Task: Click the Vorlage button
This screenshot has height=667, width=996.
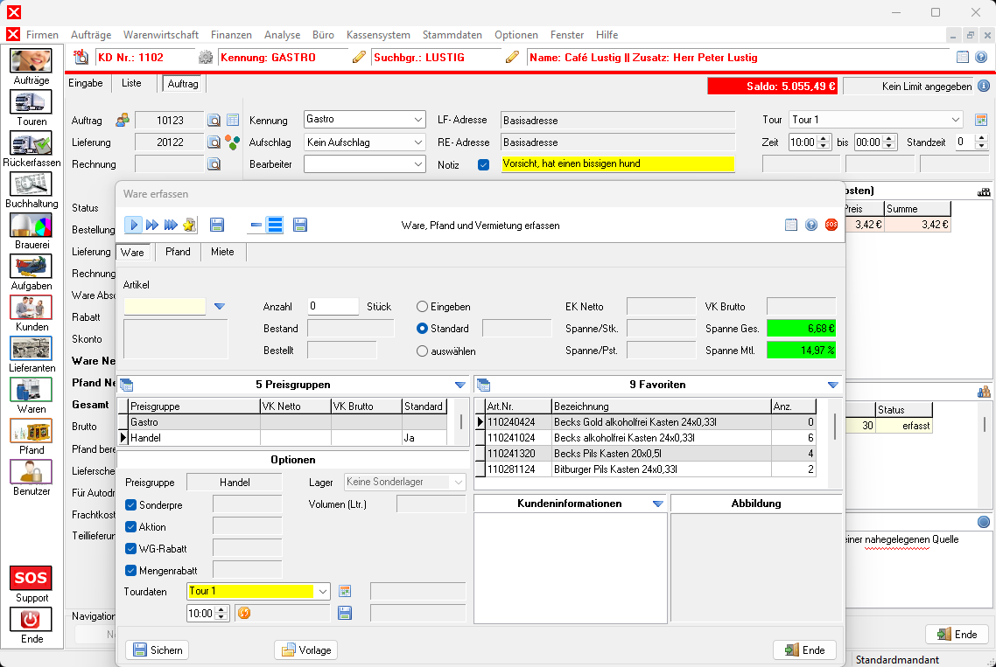Action: click(306, 650)
